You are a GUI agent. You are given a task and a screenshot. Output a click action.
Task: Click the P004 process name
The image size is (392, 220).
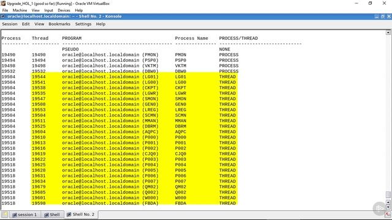pos(181,164)
